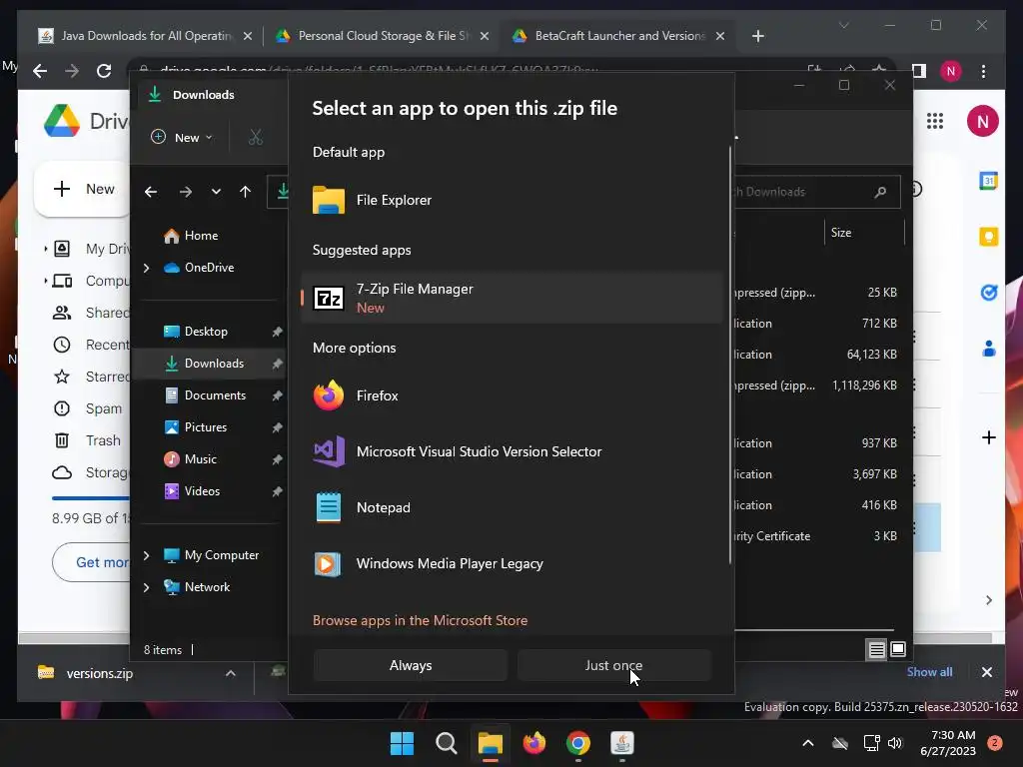1023x767 pixels.
Task: Switch Explorer to large icons view
Action: pos(898,649)
